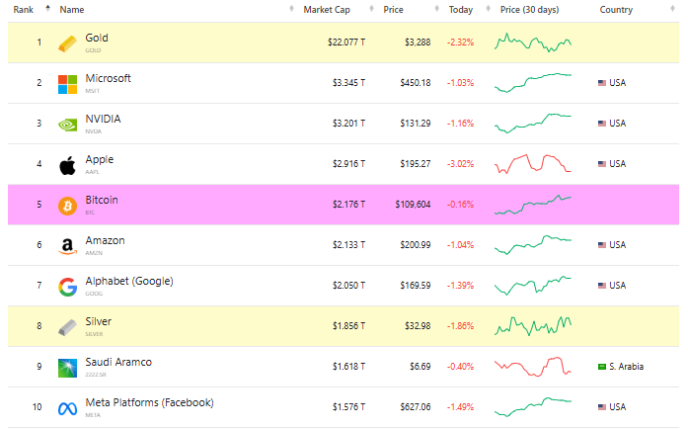Click the Market Cap header label
688x429 pixels.
(327, 10)
